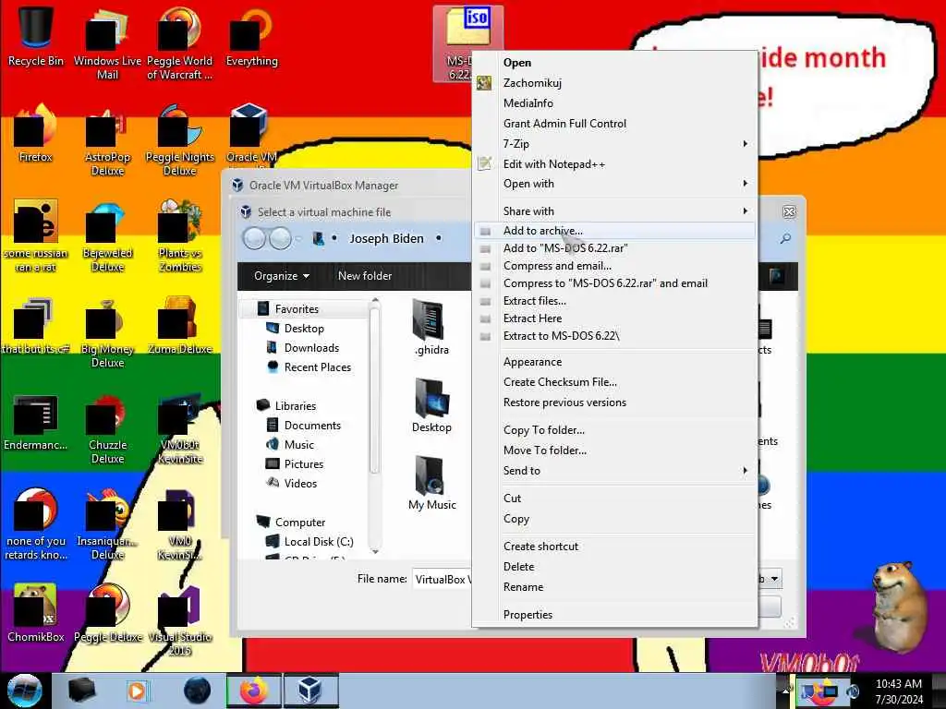Image resolution: width=946 pixels, height=709 pixels.
Task: Open Firefox in the taskbar
Action: [x=254, y=691]
